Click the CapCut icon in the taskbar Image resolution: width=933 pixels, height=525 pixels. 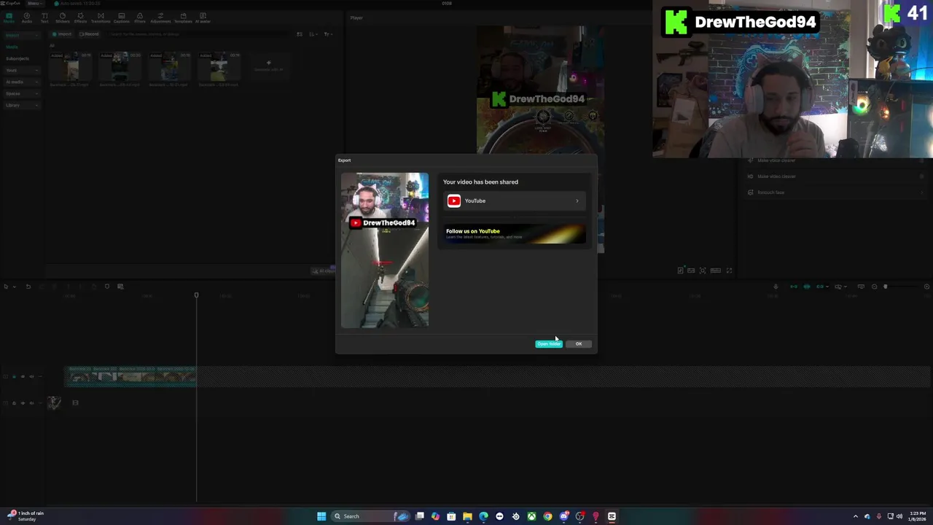tap(612, 516)
